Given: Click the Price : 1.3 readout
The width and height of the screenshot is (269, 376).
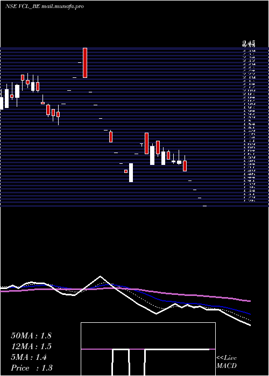Looking at the screenshot, I should pos(32,368).
